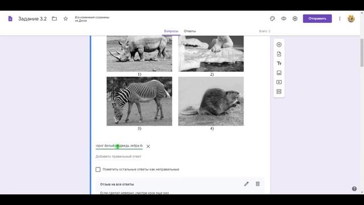This screenshot has width=364, height=205.
Task: Open the Google Forms home icon
Action: click(10, 19)
